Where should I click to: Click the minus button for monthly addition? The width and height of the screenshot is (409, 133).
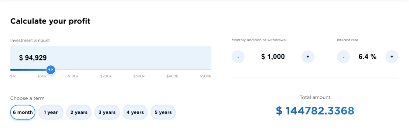[x=238, y=57]
